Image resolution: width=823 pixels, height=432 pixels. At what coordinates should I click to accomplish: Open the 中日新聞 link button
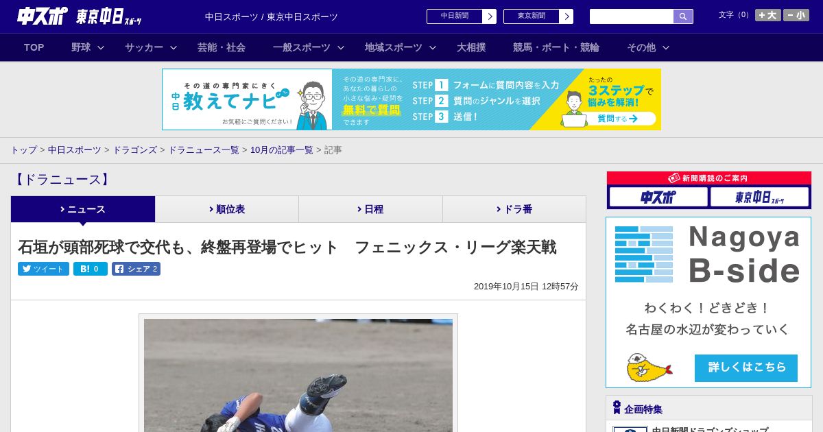click(462, 16)
